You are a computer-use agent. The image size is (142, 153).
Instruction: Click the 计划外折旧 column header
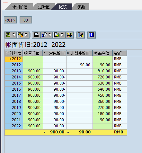[79, 53]
